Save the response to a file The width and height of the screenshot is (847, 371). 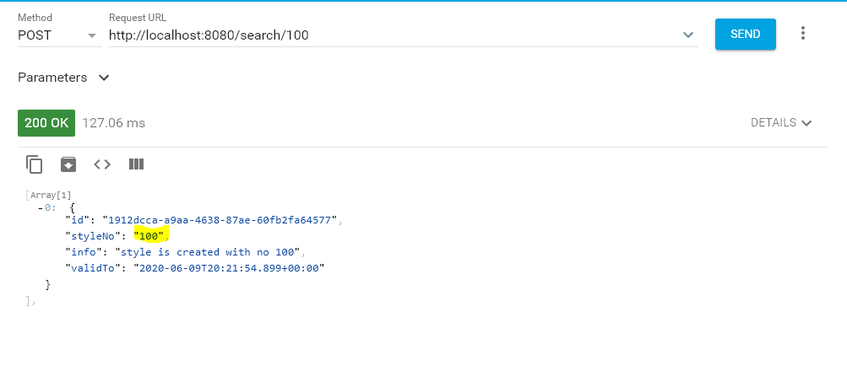(68, 164)
